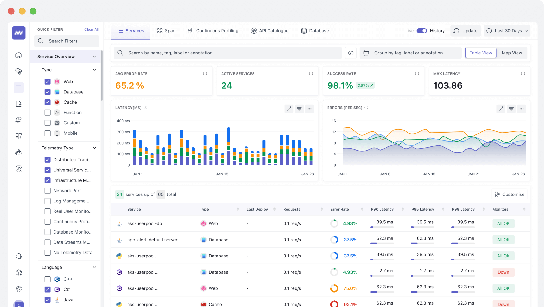This screenshot has width=544, height=307.
Task: Enable the Network Performance checkbox
Action: pos(47,191)
